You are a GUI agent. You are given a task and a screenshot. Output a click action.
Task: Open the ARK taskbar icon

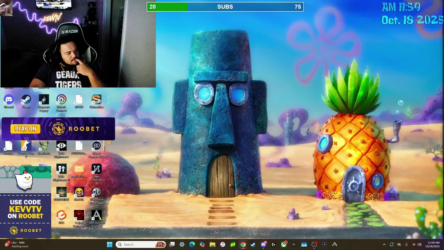pos(334,244)
